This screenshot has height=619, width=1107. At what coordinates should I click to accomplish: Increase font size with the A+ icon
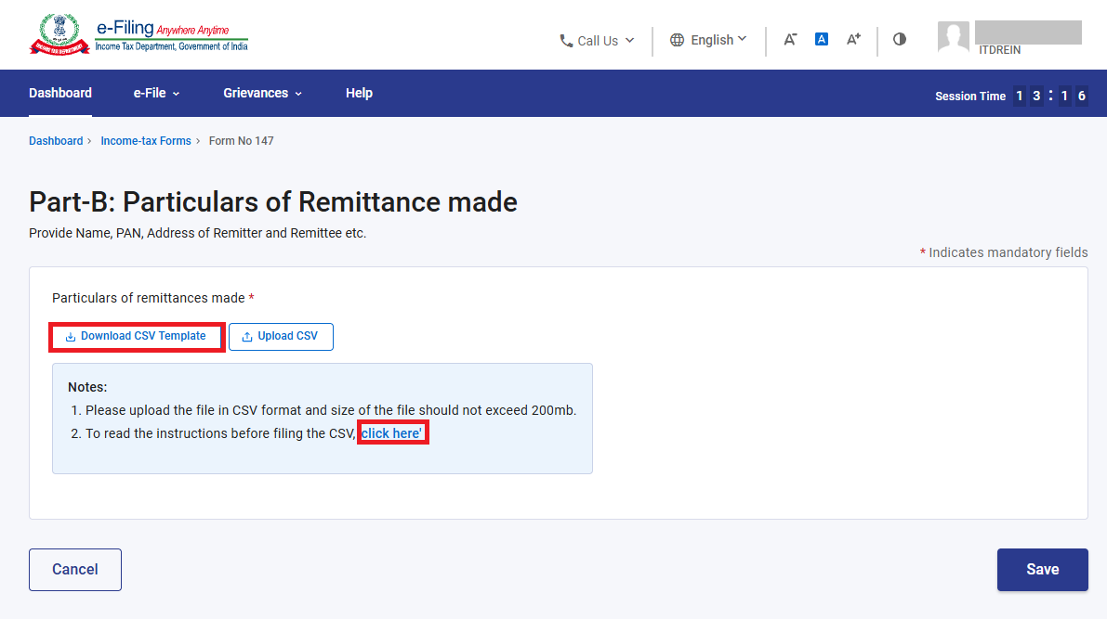pyautogui.click(x=853, y=40)
